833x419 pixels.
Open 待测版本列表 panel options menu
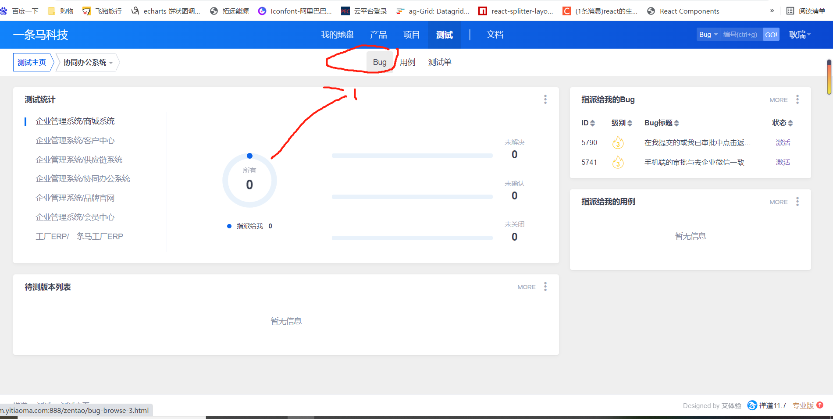[x=545, y=287]
